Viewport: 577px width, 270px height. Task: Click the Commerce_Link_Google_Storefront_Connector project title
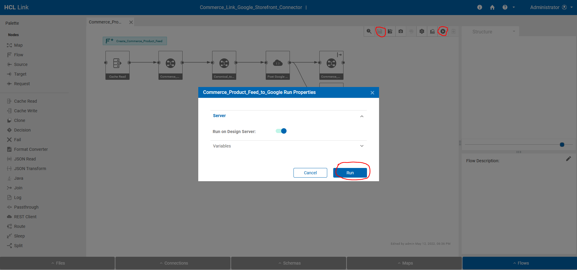coord(251,8)
